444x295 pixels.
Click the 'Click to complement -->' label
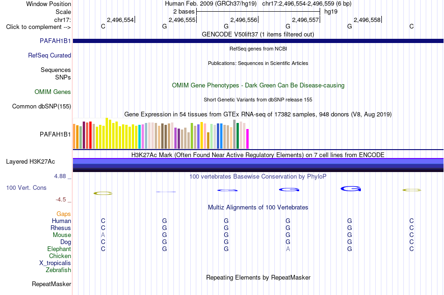pyautogui.click(x=38, y=27)
